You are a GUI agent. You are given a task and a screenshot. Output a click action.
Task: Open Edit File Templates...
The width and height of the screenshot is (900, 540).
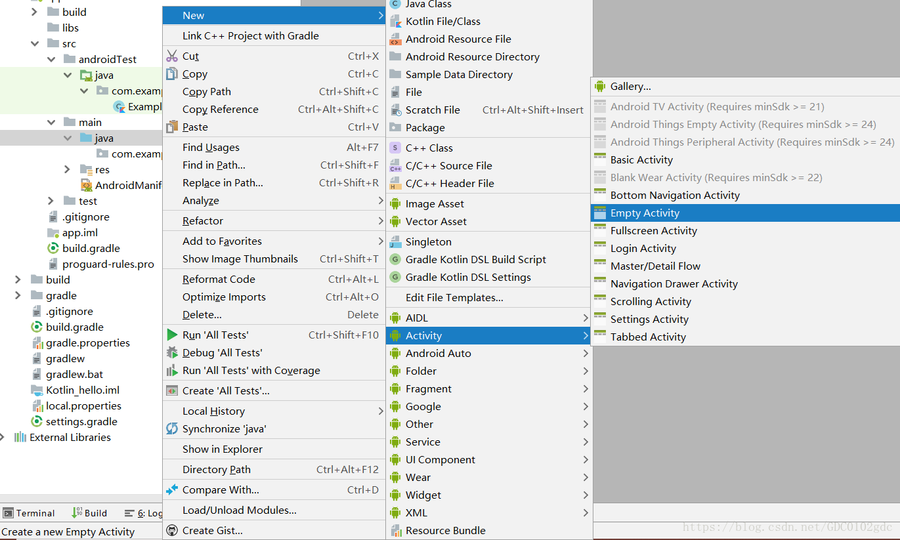[489, 298]
